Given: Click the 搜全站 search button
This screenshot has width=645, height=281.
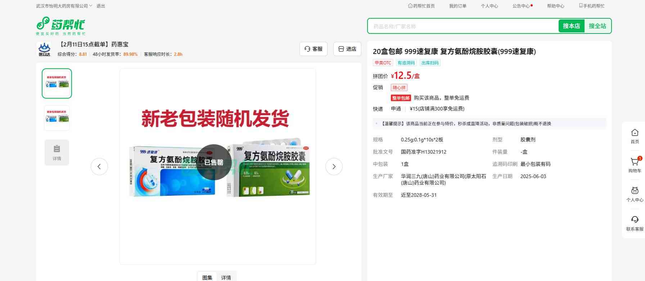Looking at the screenshot, I should tap(597, 26).
